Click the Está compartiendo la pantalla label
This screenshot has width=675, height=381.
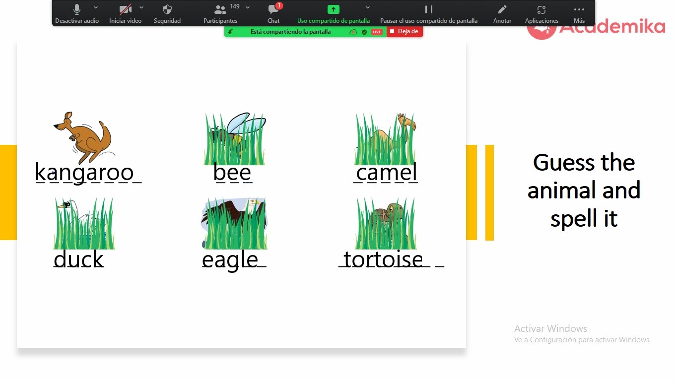coord(290,31)
